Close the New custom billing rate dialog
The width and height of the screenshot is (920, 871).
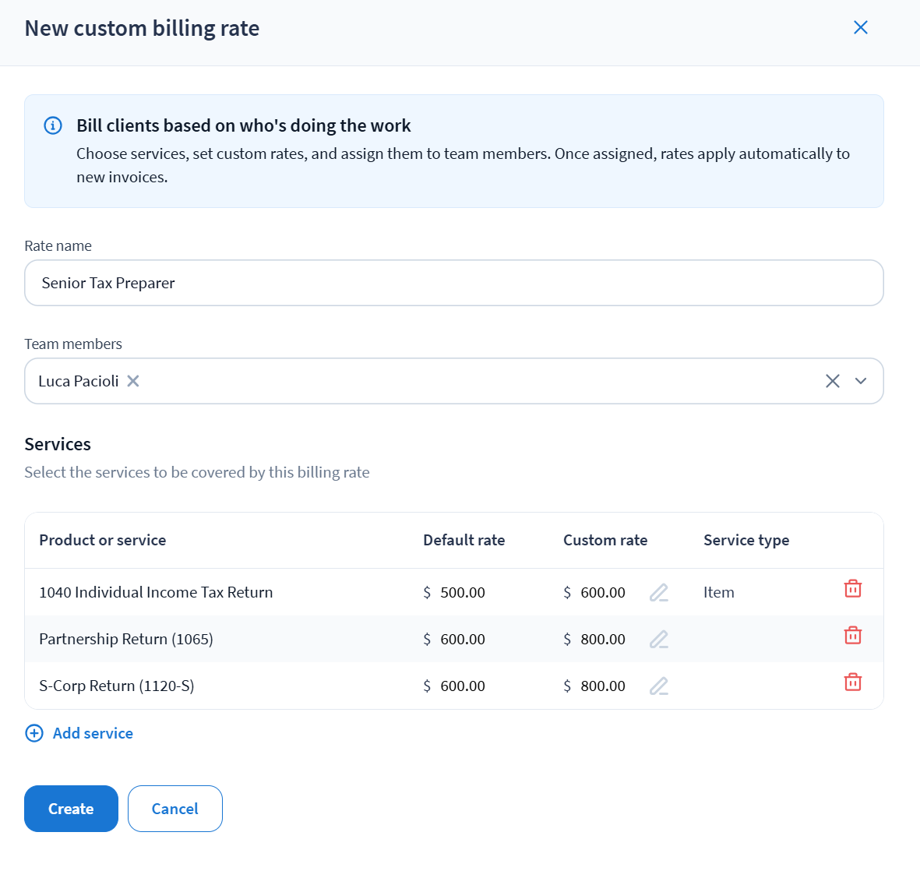(860, 28)
